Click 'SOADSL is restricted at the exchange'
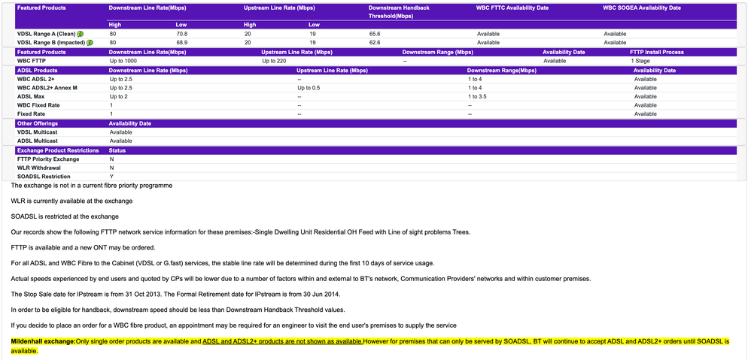This screenshot has height=360, width=751. pos(65,216)
